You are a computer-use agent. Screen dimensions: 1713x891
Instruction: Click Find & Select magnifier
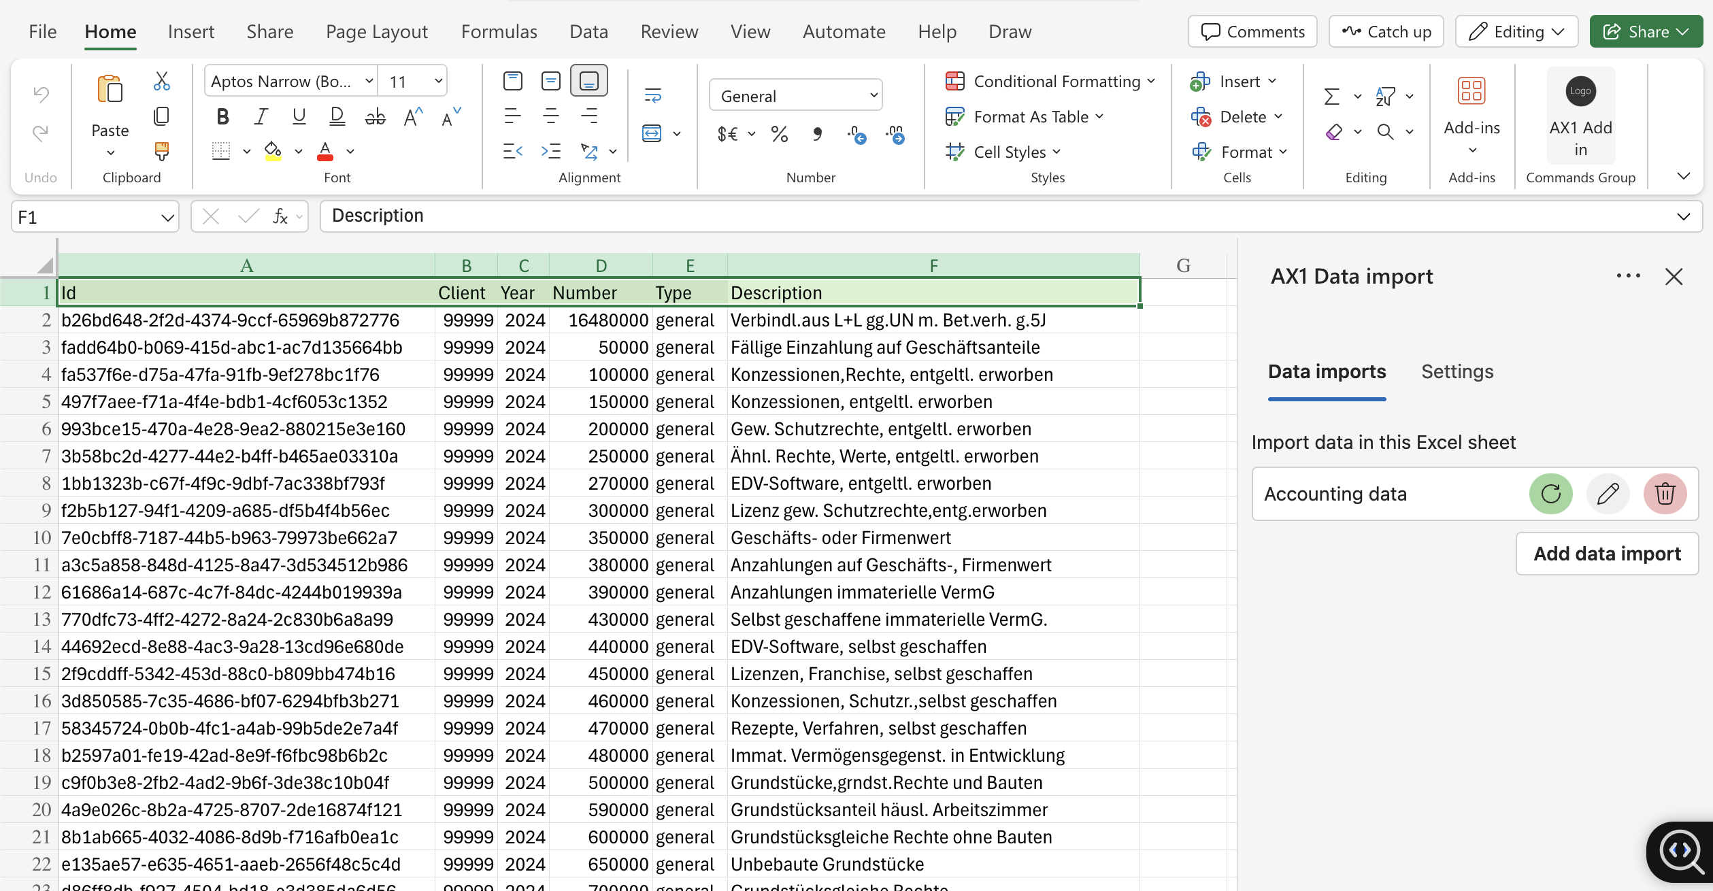(x=1386, y=132)
